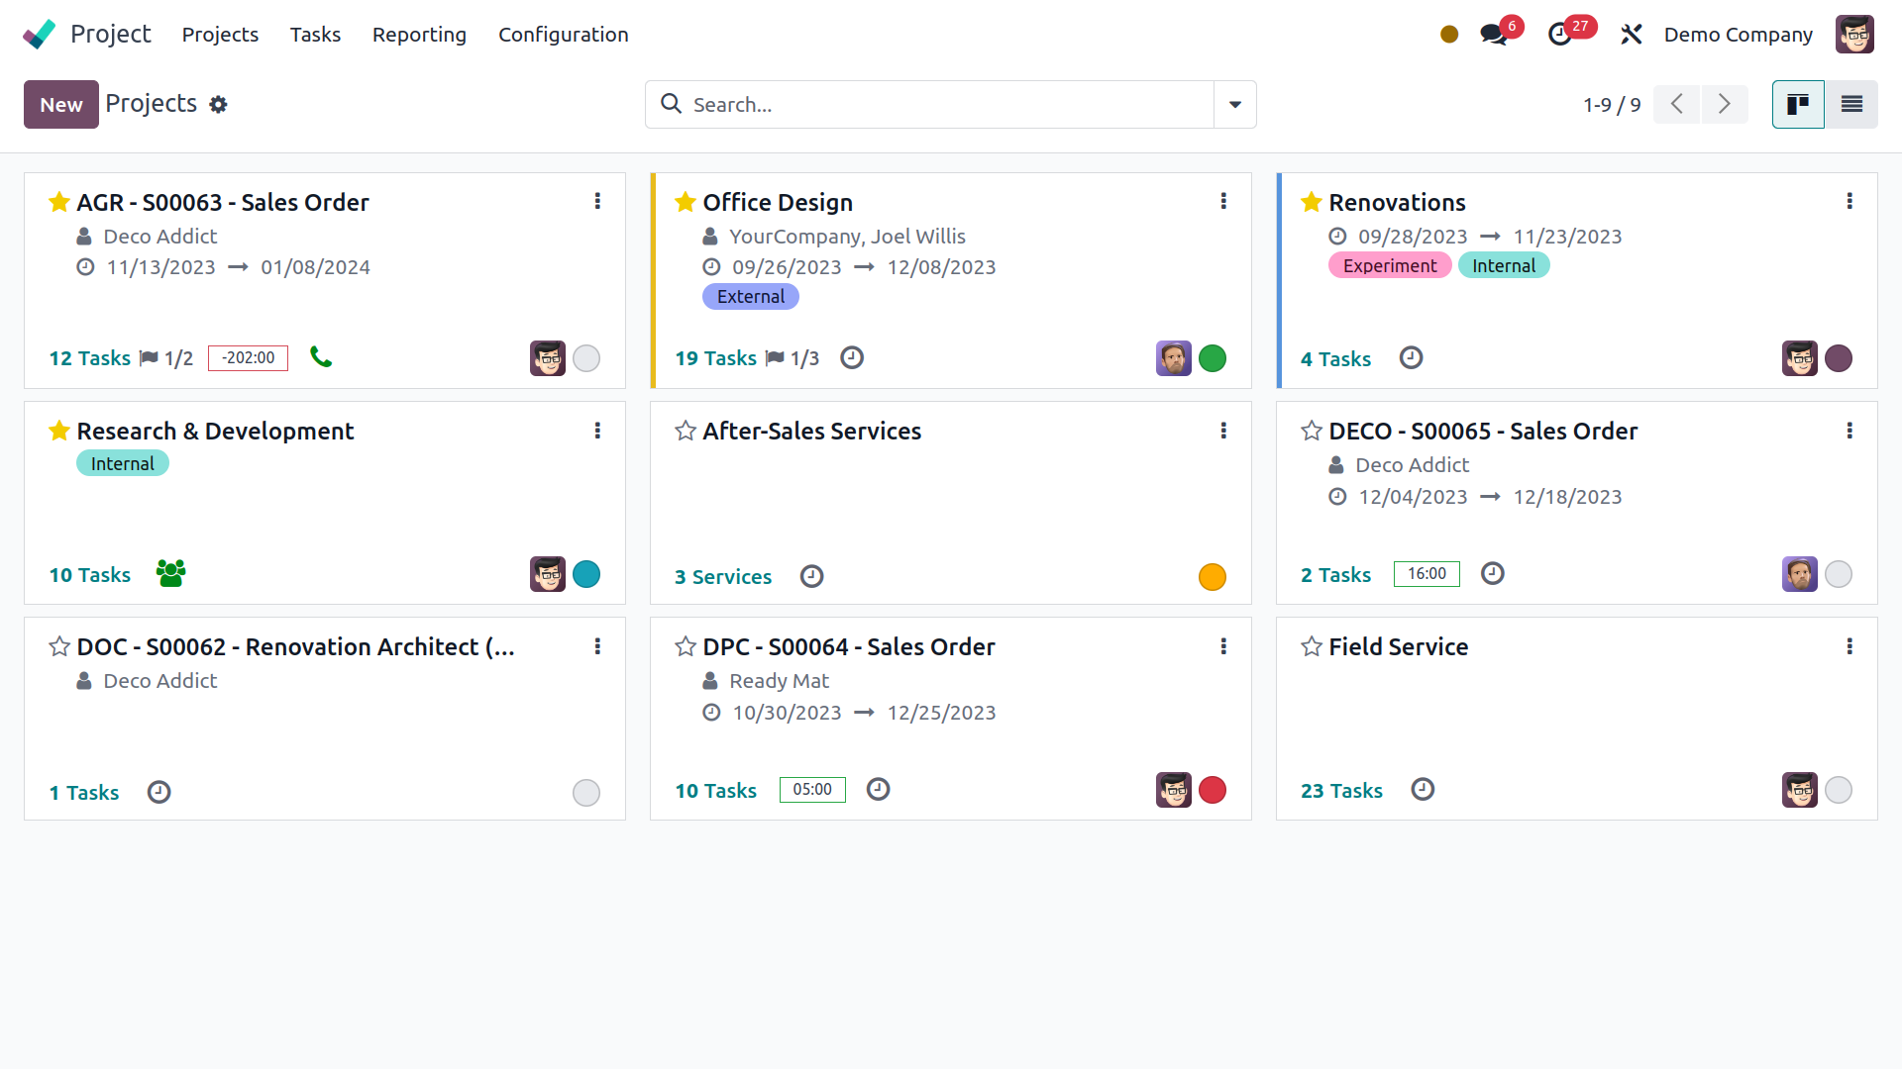Mark DECO - S00065 as favorite
This screenshot has height=1069, width=1902.
point(1311,431)
